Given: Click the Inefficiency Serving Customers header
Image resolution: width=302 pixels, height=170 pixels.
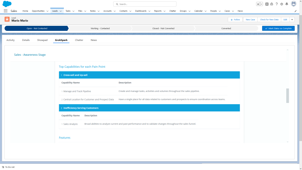Looking at the screenshot, I should click(149, 108).
